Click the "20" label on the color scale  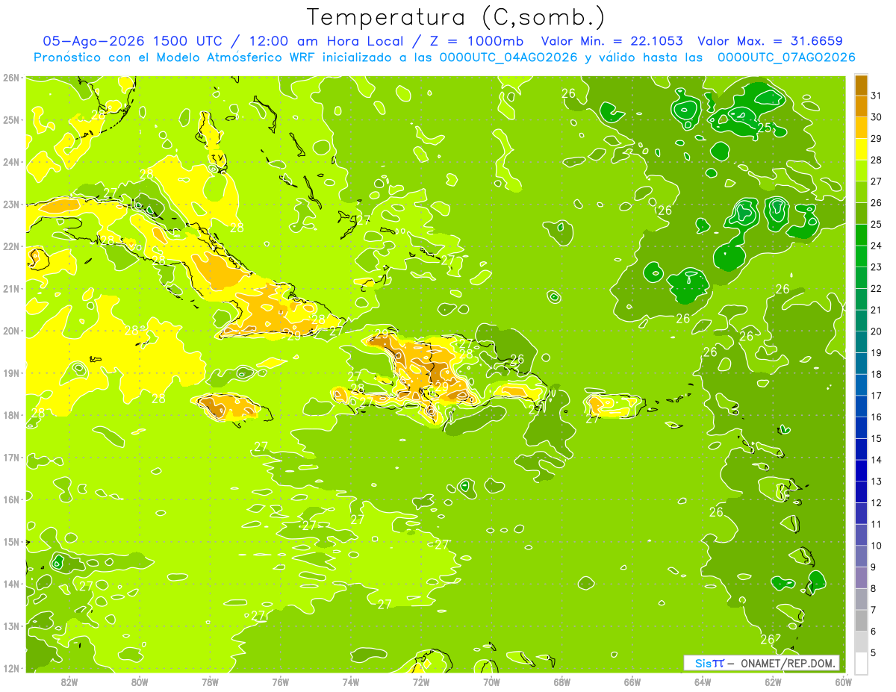point(877,331)
